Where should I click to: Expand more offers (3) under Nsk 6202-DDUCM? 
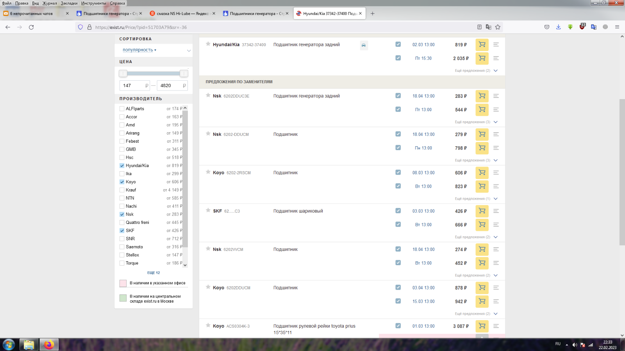[x=476, y=160]
